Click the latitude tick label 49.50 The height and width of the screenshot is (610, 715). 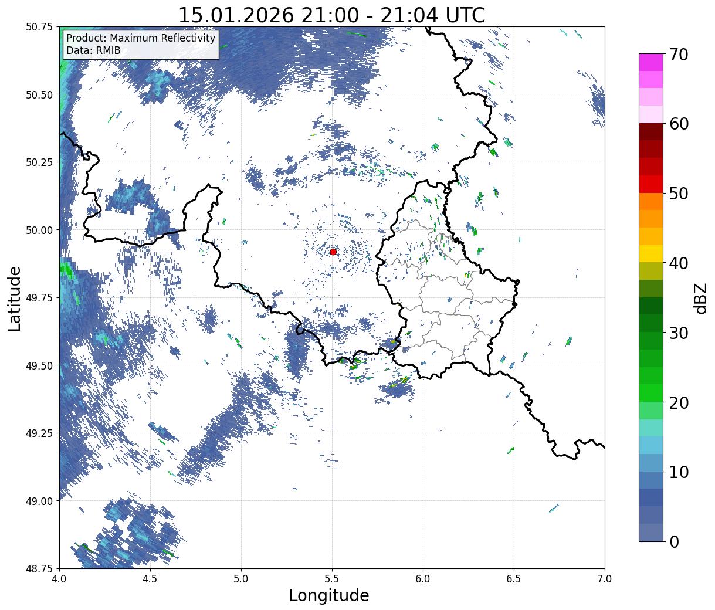point(39,365)
